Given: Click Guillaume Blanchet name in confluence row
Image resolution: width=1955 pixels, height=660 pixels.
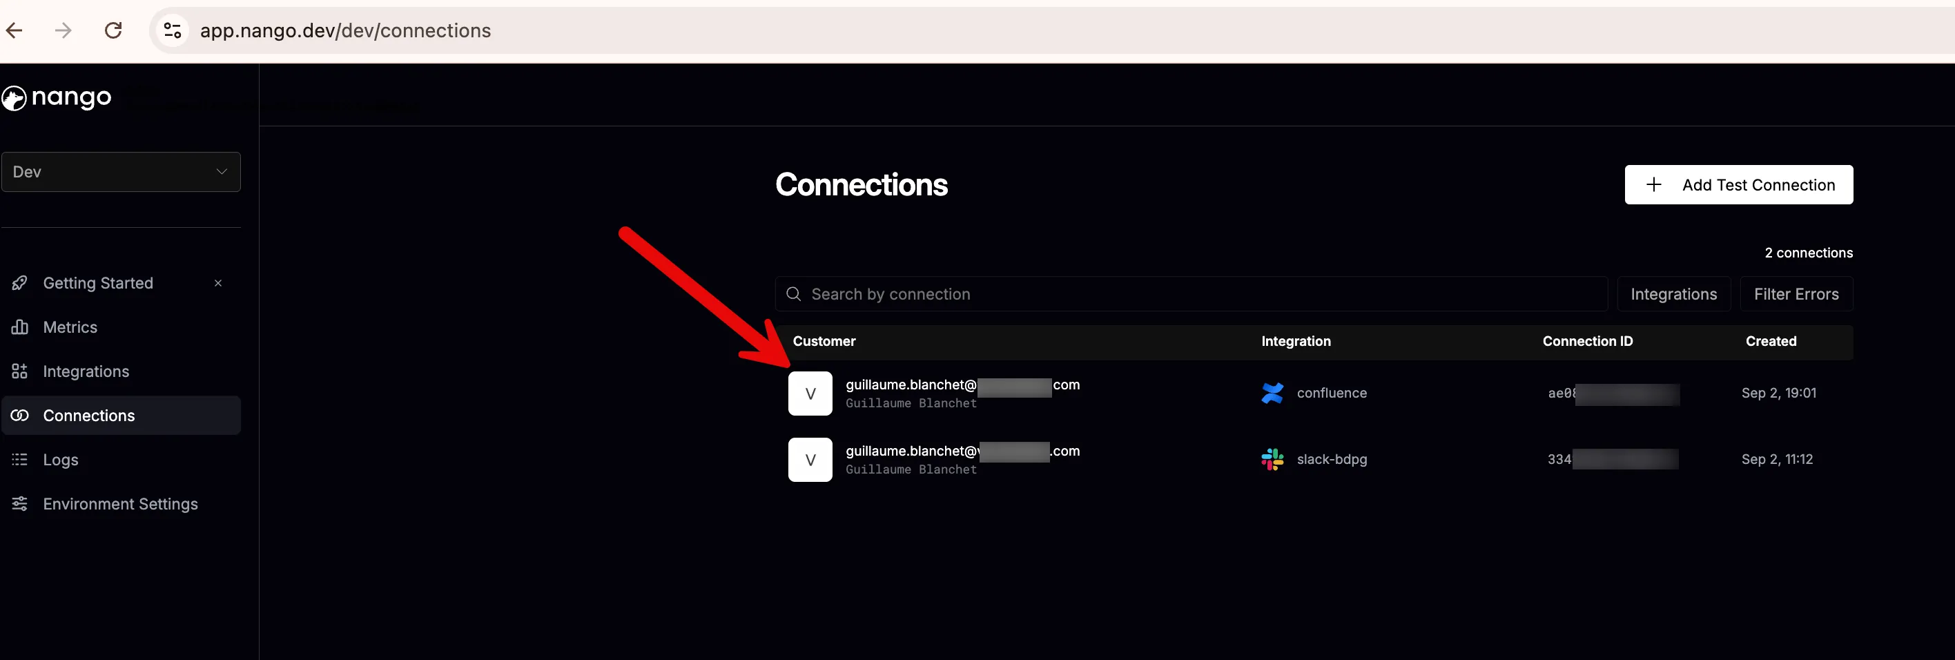Looking at the screenshot, I should [x=911, y=402].
